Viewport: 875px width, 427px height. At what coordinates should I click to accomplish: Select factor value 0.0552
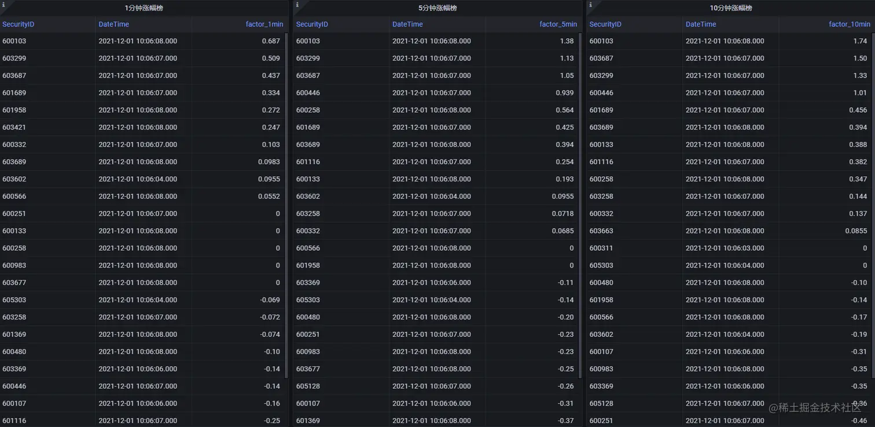pos(269,196)
